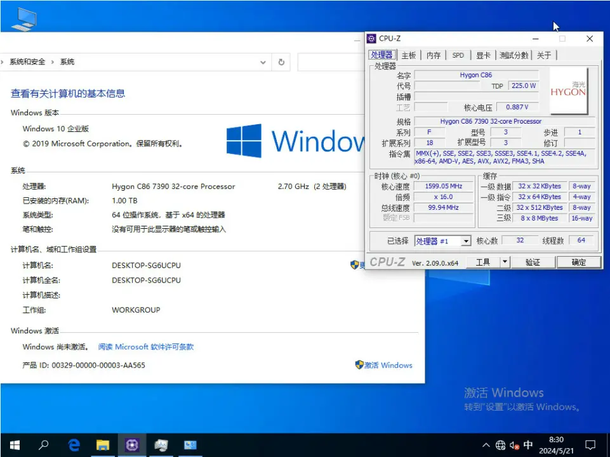Open the 工具 button dropdown arrow

coord(505,262)
